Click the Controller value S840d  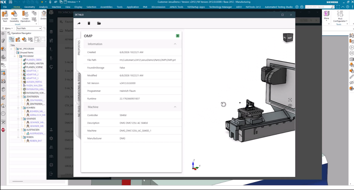[x=123, y=115]
